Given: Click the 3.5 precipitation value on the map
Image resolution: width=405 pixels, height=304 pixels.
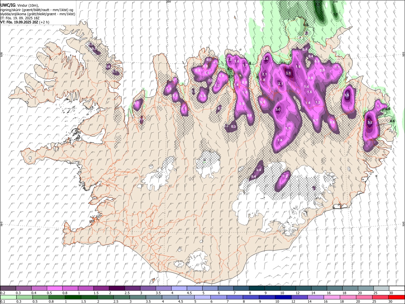Looking at the screenshot, I should (346, 95).
